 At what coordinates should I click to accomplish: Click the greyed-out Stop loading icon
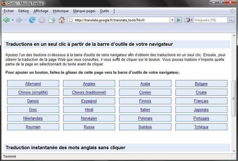42,20
